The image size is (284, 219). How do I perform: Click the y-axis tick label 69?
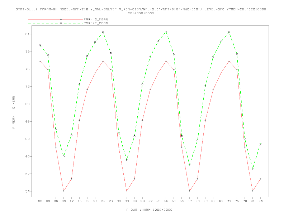28,104
